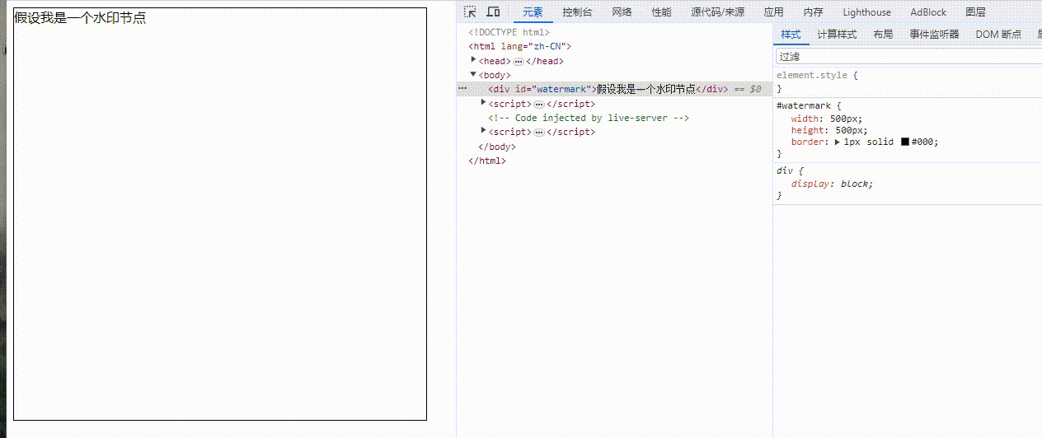Switch to the AdBlock tab
1042x438 pixels.
pyautogui.click(x=928, y=12)
